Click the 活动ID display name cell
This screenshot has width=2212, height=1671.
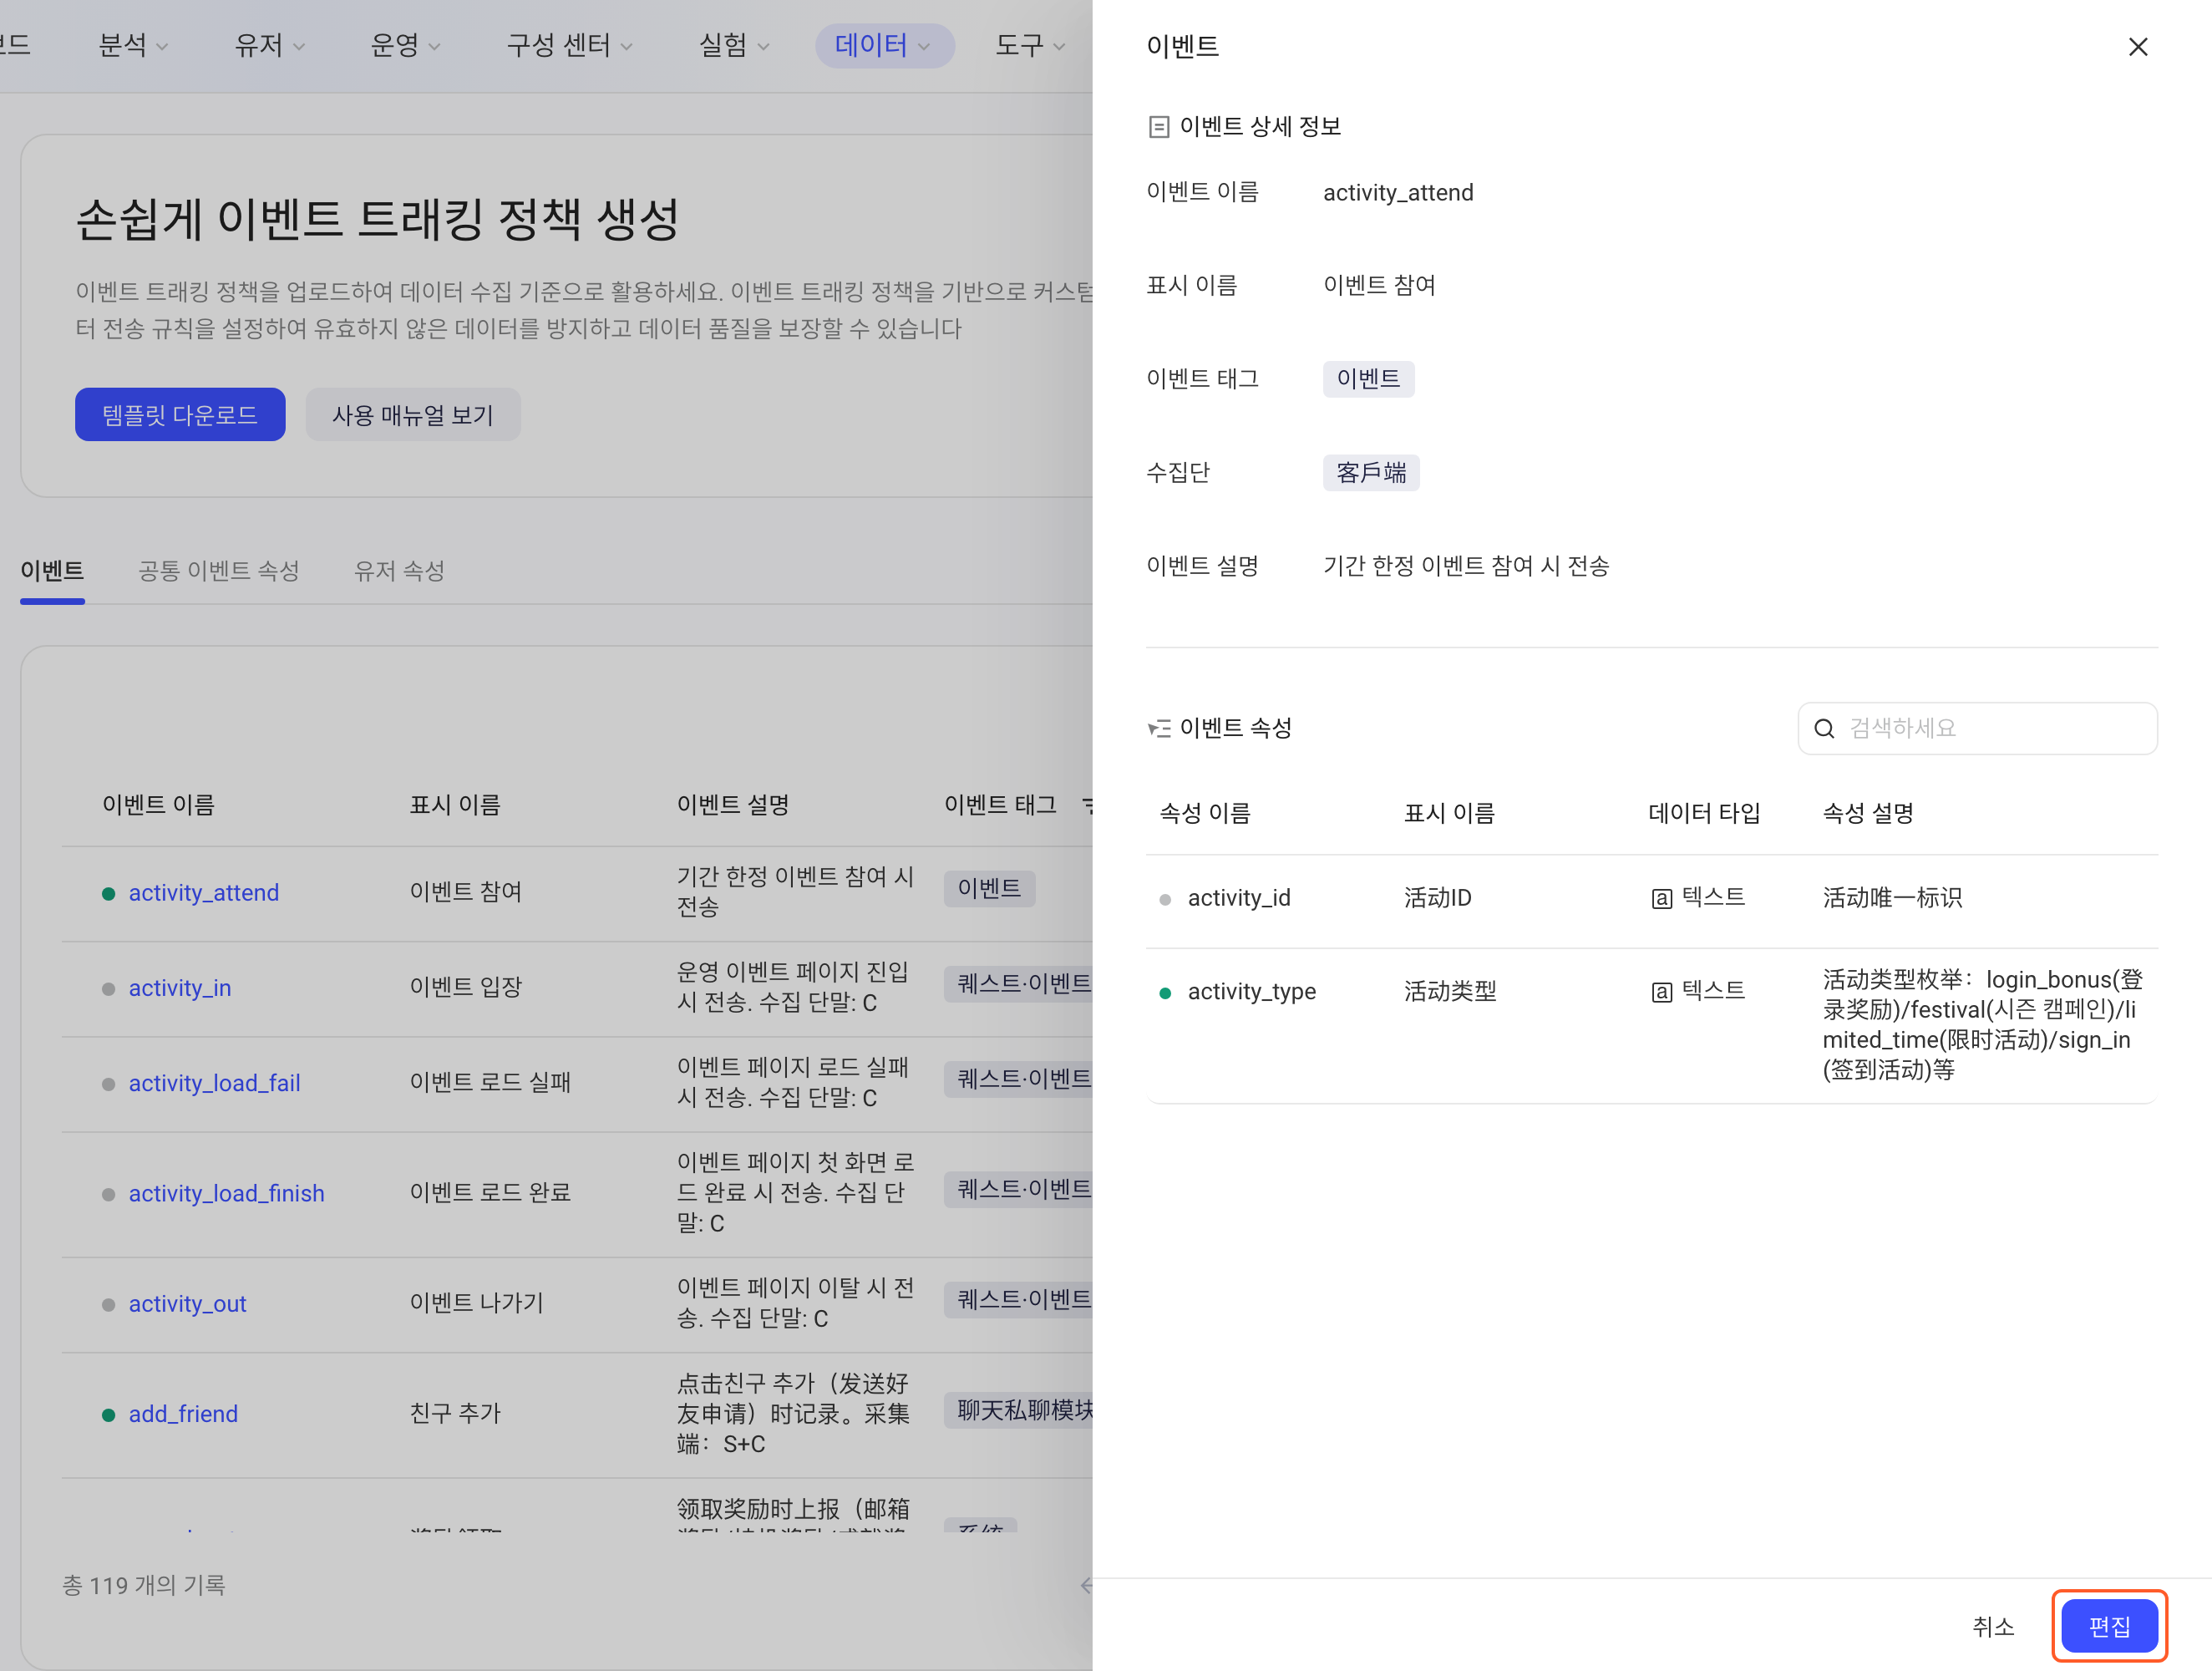pyautogui.click(x=1437, y=898)
